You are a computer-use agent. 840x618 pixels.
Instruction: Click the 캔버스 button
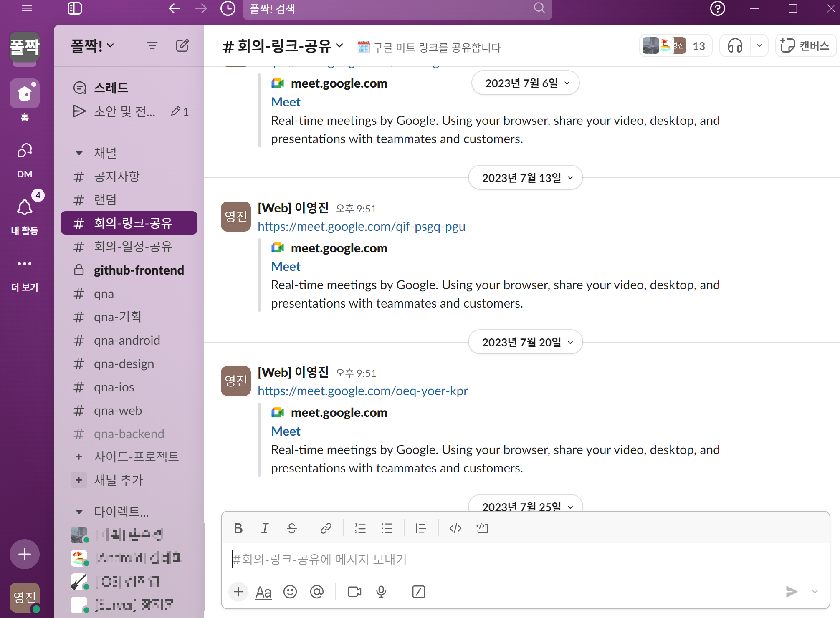(805, 46)
